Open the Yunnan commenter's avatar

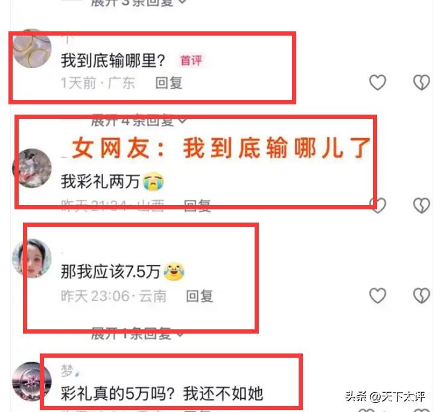pos(32,258)
